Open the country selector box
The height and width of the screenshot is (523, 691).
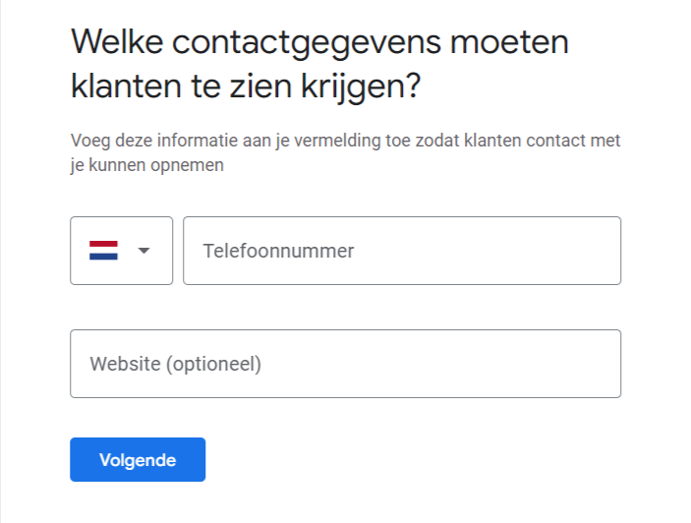pos(121,251)
